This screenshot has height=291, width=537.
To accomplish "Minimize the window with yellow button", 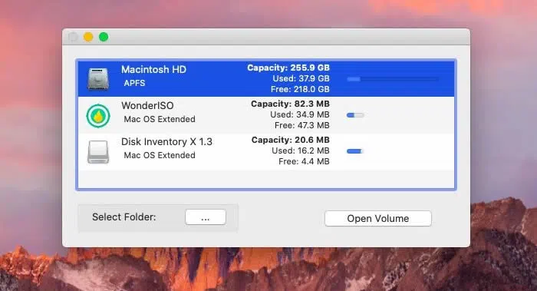I will click(88, 37).
